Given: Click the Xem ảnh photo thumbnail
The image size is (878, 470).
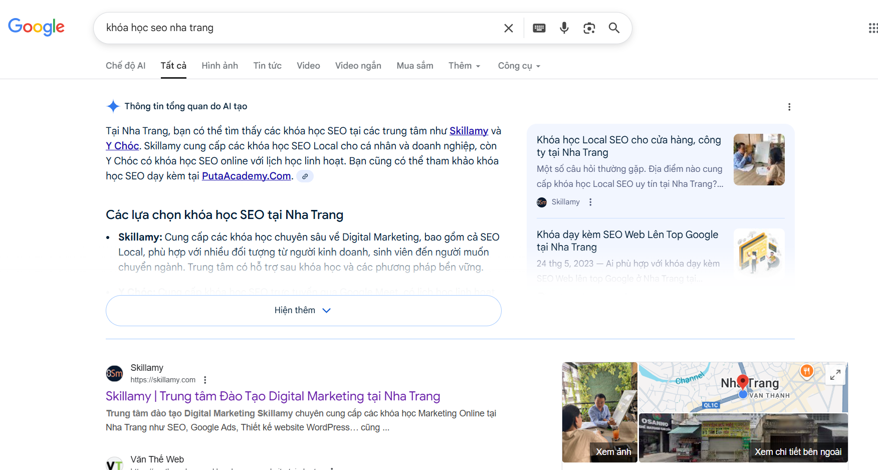Looking at the screenshot, I should point(599,412).
